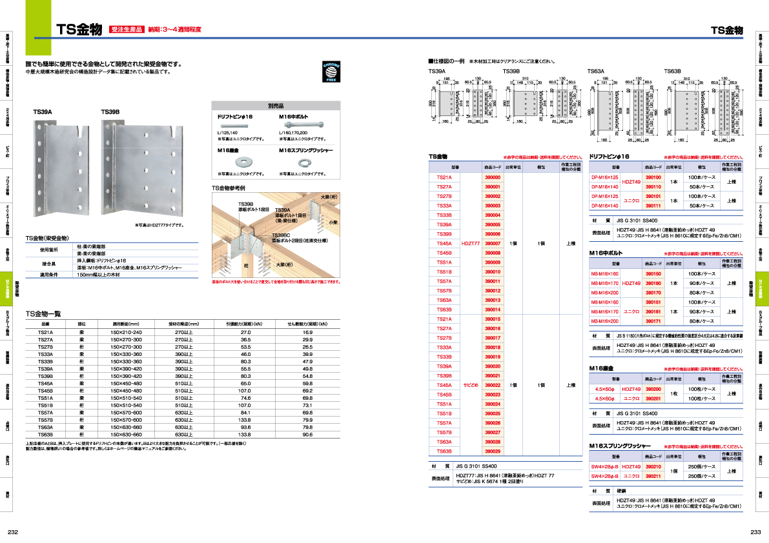Click the 適用条件 row label
The image size is (769, 543).
coord(49,275)
